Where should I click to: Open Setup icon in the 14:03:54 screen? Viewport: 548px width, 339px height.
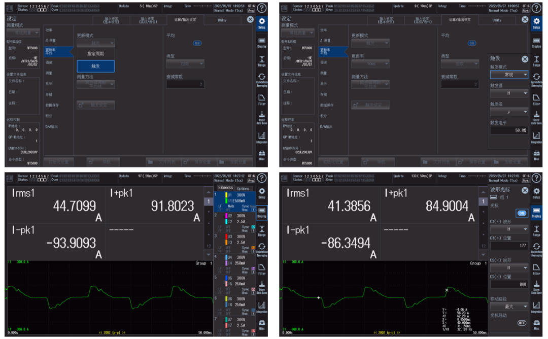pos(261,23)
